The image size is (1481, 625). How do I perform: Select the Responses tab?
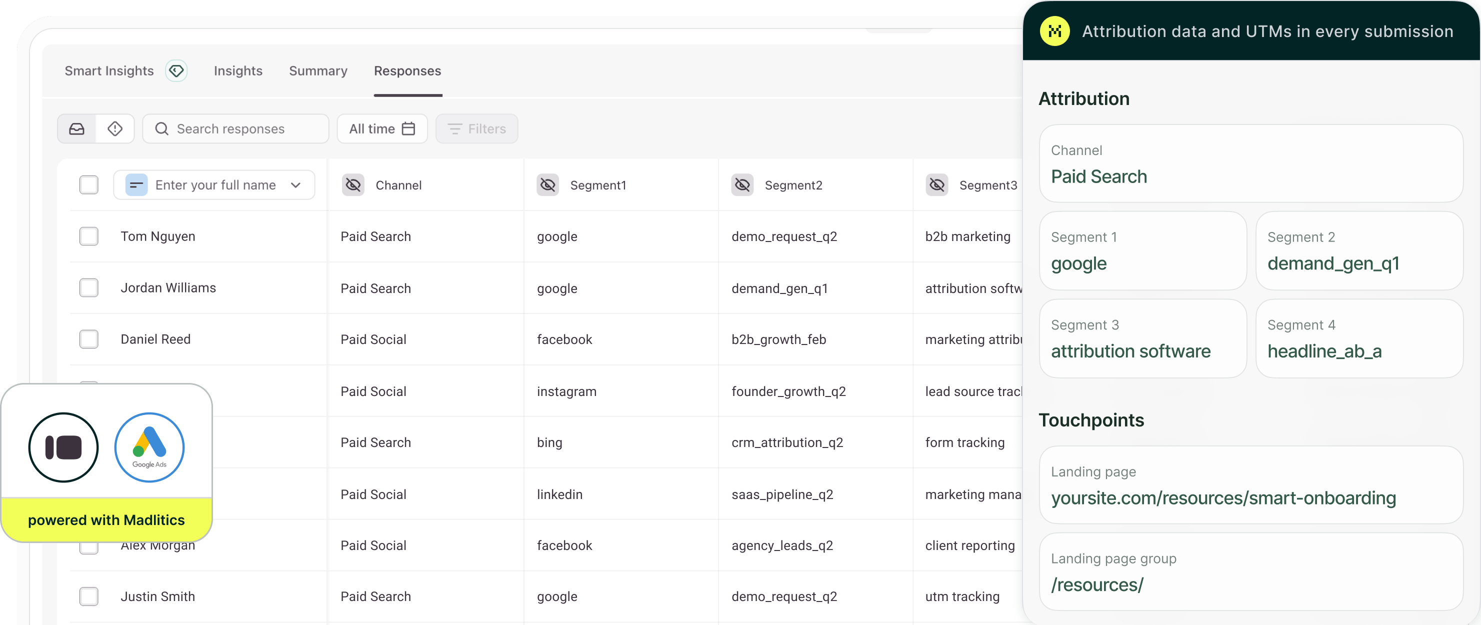(x=407, y=70)
